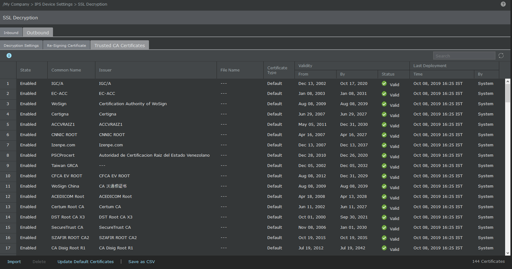Open the Re-Signing Certificate tab

66,45
